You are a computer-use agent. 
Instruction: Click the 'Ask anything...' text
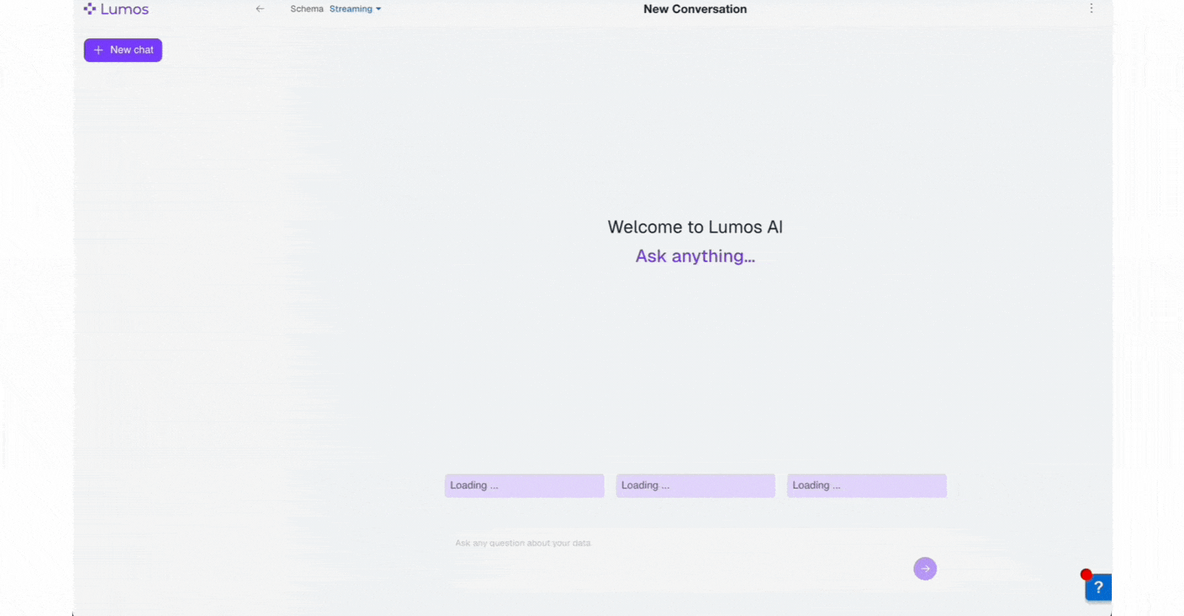pos(695,256)
